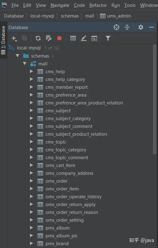Screen dimensions: 158x248
Task: Open the View menu
Action: tap(41, 5)
